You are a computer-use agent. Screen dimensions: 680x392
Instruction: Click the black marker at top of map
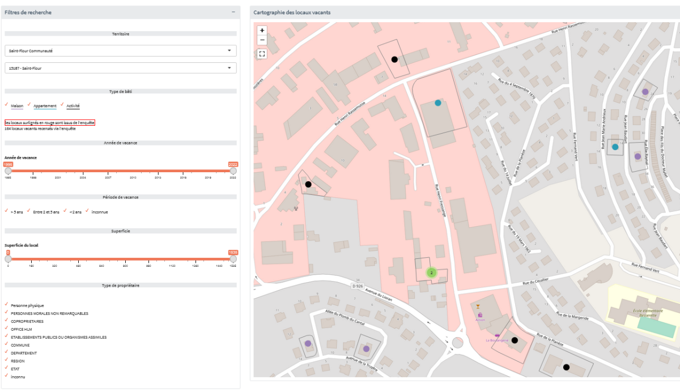click(394, 59)
